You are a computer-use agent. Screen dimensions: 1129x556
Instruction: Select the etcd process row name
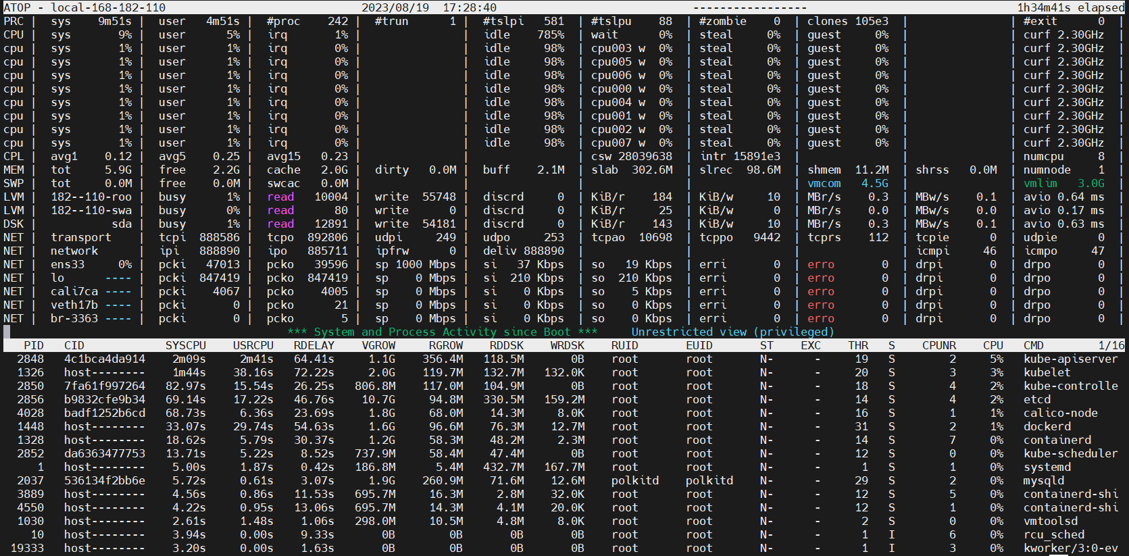click(x=1037, y=399)
